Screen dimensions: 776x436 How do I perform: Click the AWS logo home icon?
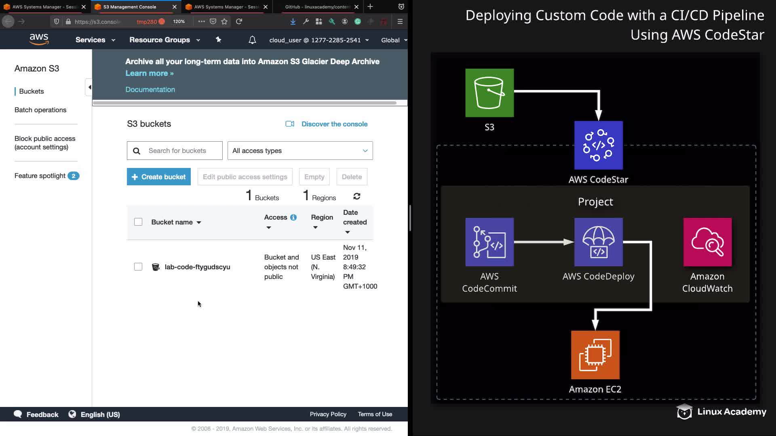39,40
